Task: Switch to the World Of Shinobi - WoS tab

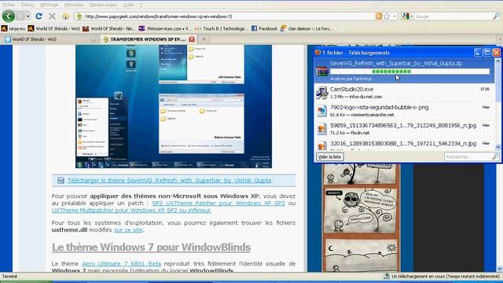Action: (x=50, y=39)
